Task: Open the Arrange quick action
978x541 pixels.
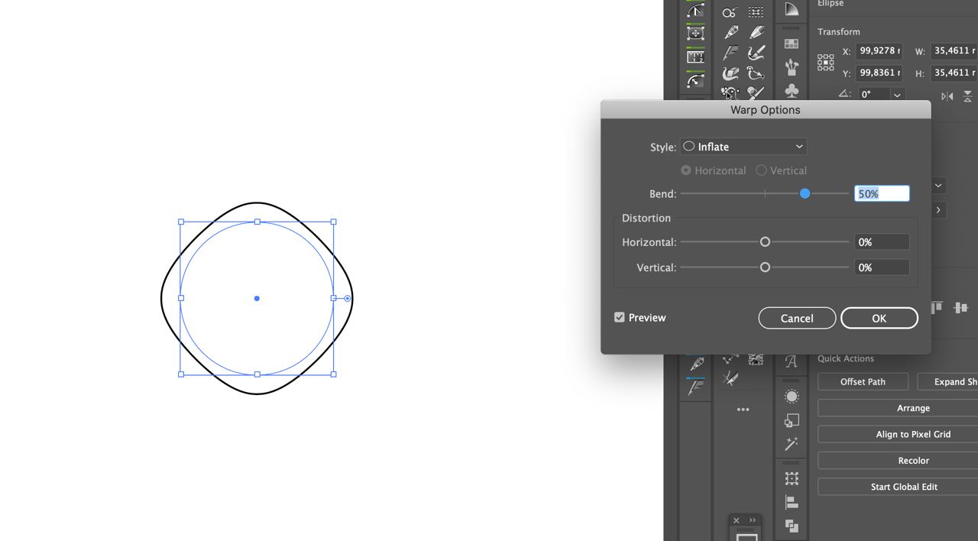Action: coord(898,408)
